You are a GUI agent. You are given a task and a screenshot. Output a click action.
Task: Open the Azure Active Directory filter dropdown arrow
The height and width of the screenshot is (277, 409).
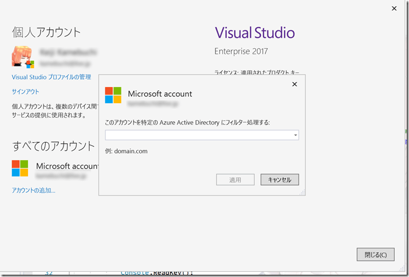pyautogui.click(x=296, y=135)
